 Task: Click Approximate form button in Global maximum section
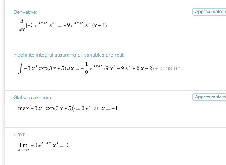tap(209, 97)
